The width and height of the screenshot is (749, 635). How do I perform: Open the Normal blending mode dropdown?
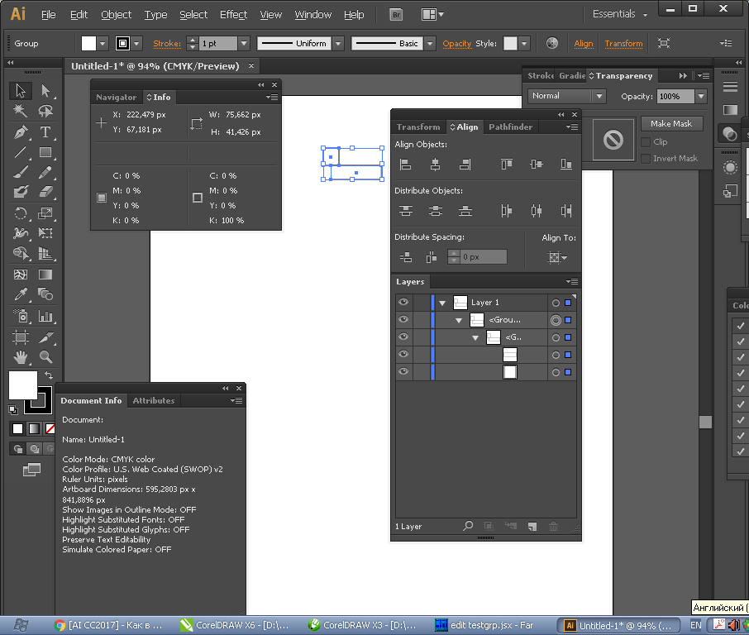tap(567, 97)
